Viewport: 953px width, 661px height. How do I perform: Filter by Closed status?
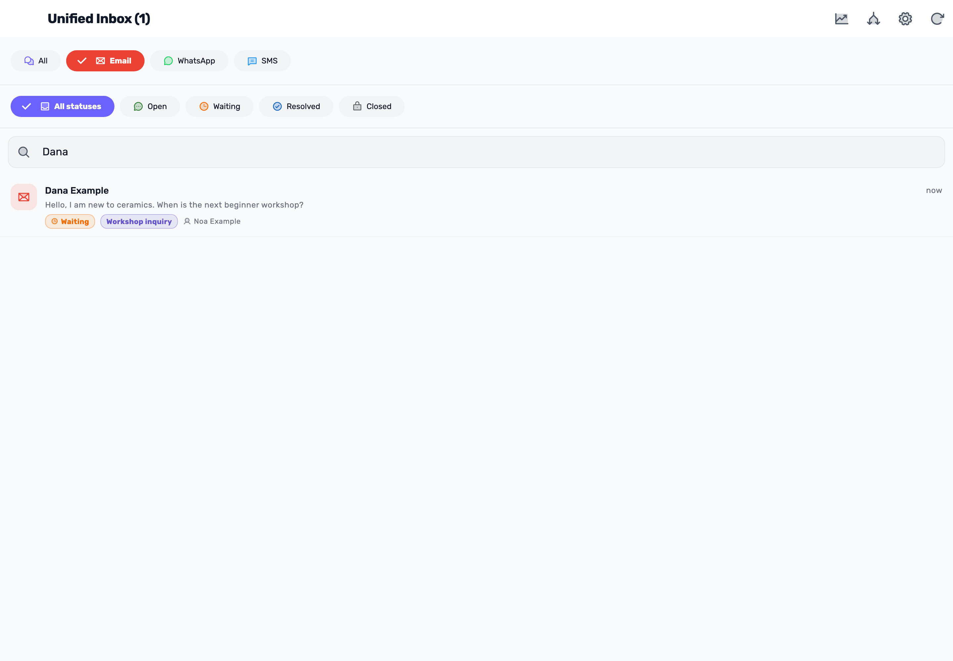[372, 106]
